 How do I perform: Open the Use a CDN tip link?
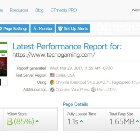pyautogui.click(x=106, y=90)
